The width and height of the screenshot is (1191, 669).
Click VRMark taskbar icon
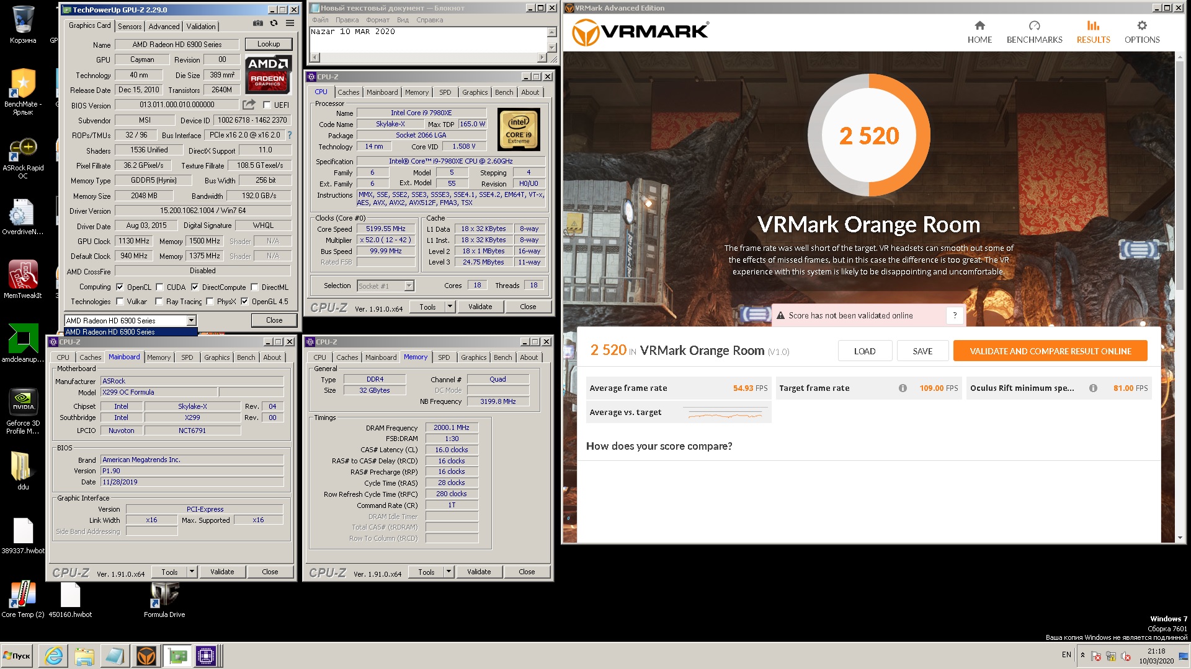pos(146,655)
